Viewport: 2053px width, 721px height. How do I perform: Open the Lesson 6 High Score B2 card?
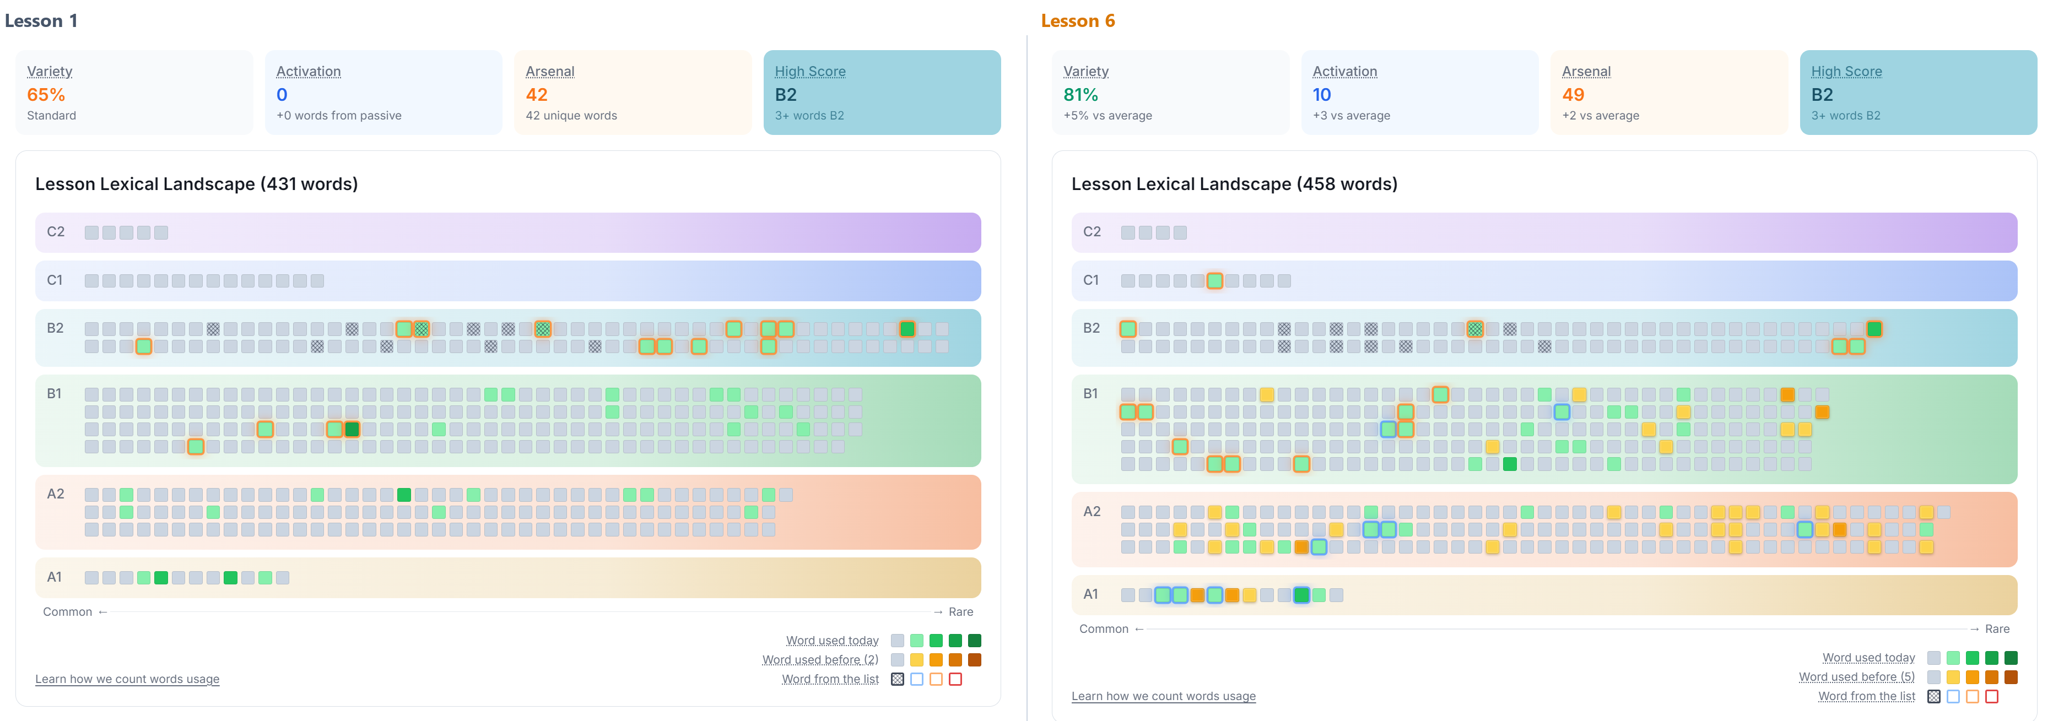click(1919, 93)
